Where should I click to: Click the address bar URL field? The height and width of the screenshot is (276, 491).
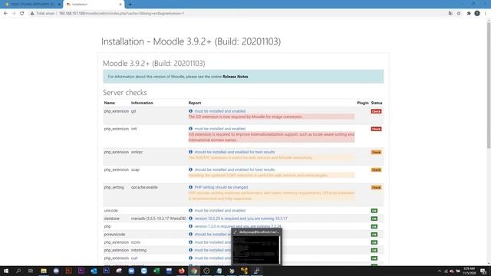[x=238, y=14]
